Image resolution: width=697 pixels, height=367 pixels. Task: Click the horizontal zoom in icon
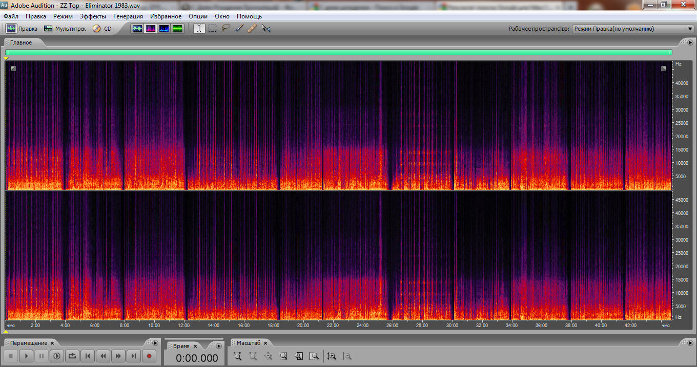237,356
